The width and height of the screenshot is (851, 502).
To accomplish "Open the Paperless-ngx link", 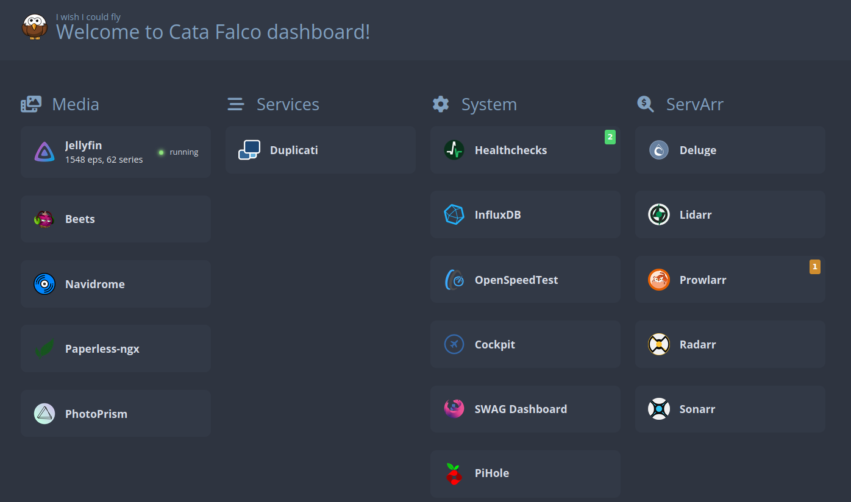I will click(x=116, y=348).
